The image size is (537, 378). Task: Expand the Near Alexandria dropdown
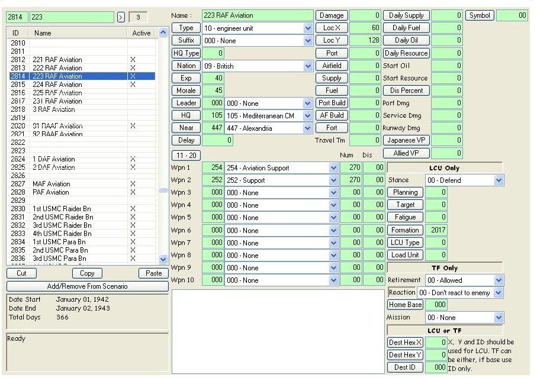click(x=307, y=128)
